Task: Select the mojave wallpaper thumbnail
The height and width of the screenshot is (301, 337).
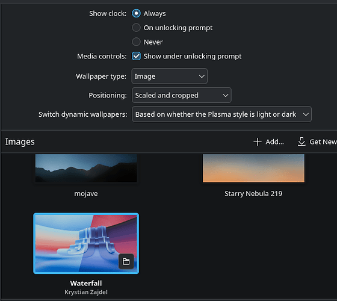Action: 86,168
